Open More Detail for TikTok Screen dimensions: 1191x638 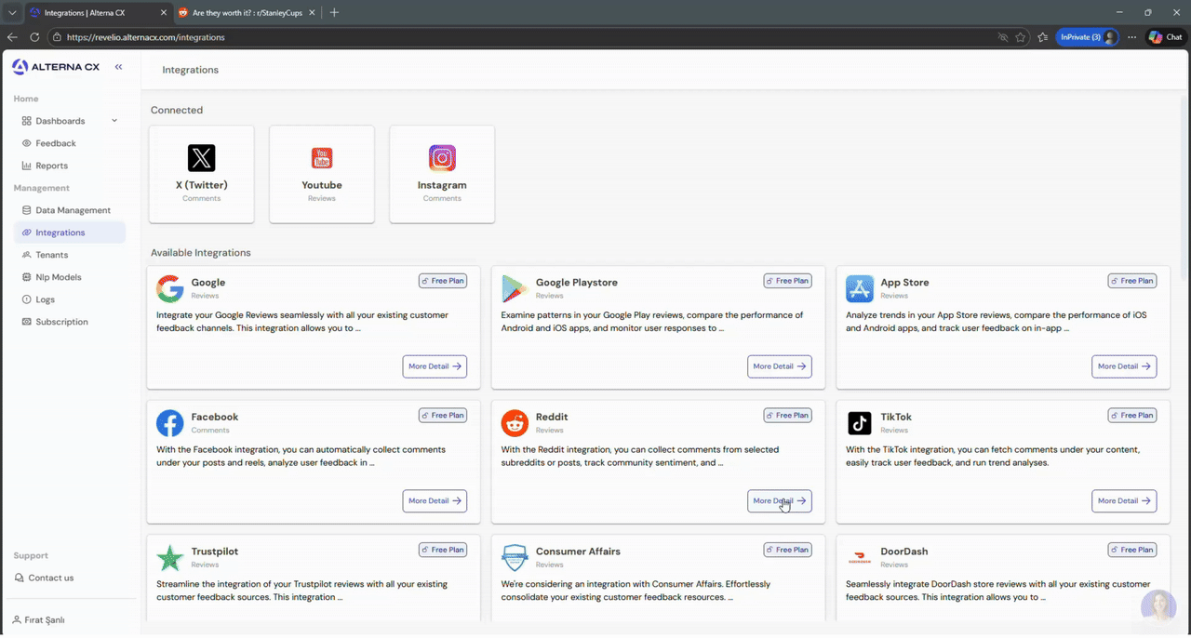(1124, 500)
